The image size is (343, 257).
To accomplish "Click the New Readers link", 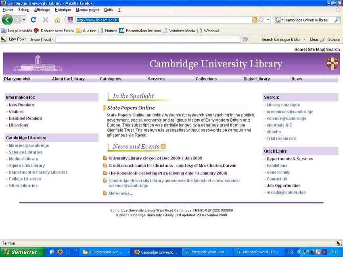I will 21,105.
